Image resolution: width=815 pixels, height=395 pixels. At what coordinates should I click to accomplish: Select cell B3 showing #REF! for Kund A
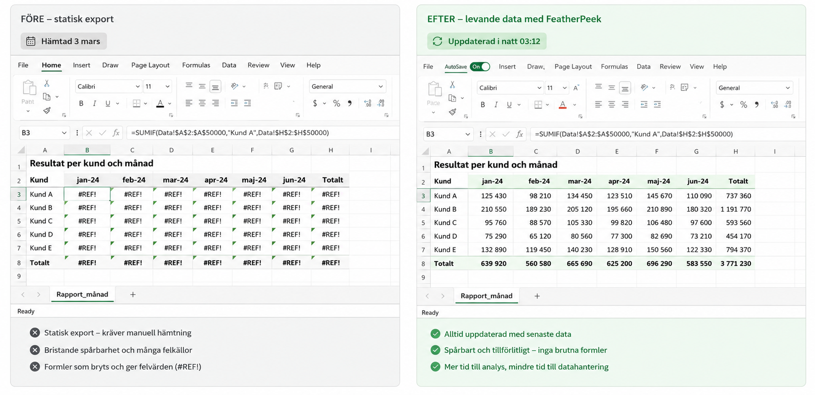tap(87, 194)
